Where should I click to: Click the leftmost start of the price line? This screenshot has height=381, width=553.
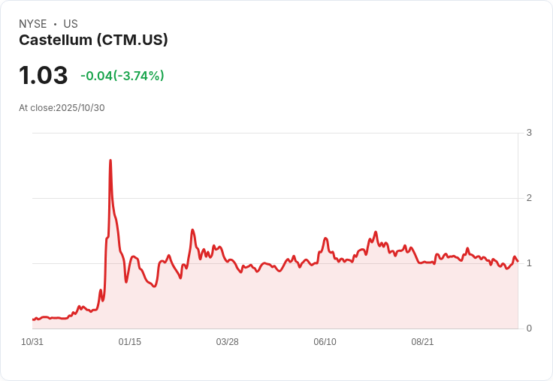point(33,319)
